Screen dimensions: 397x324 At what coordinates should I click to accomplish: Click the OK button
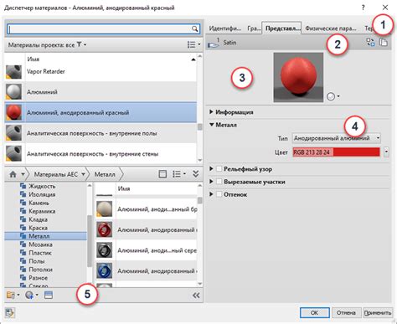pyautogui.click(x=315, y=313)
